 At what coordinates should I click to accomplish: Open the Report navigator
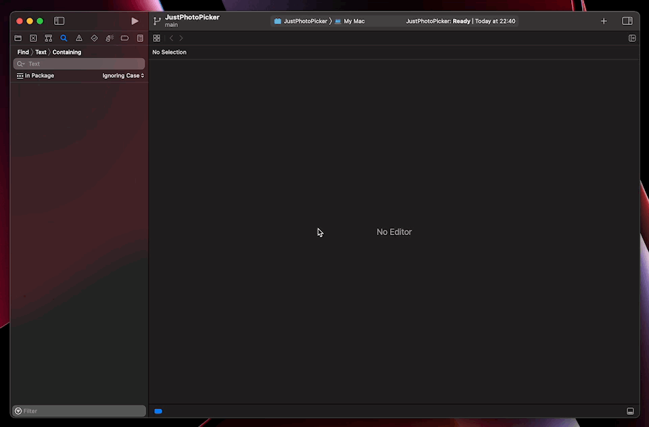[x=141, y=38]
